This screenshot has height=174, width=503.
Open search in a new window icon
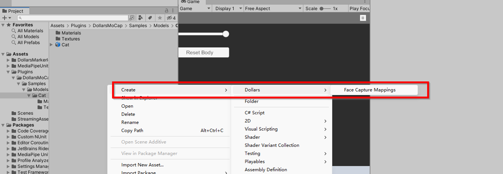click(x=132, y=18)
